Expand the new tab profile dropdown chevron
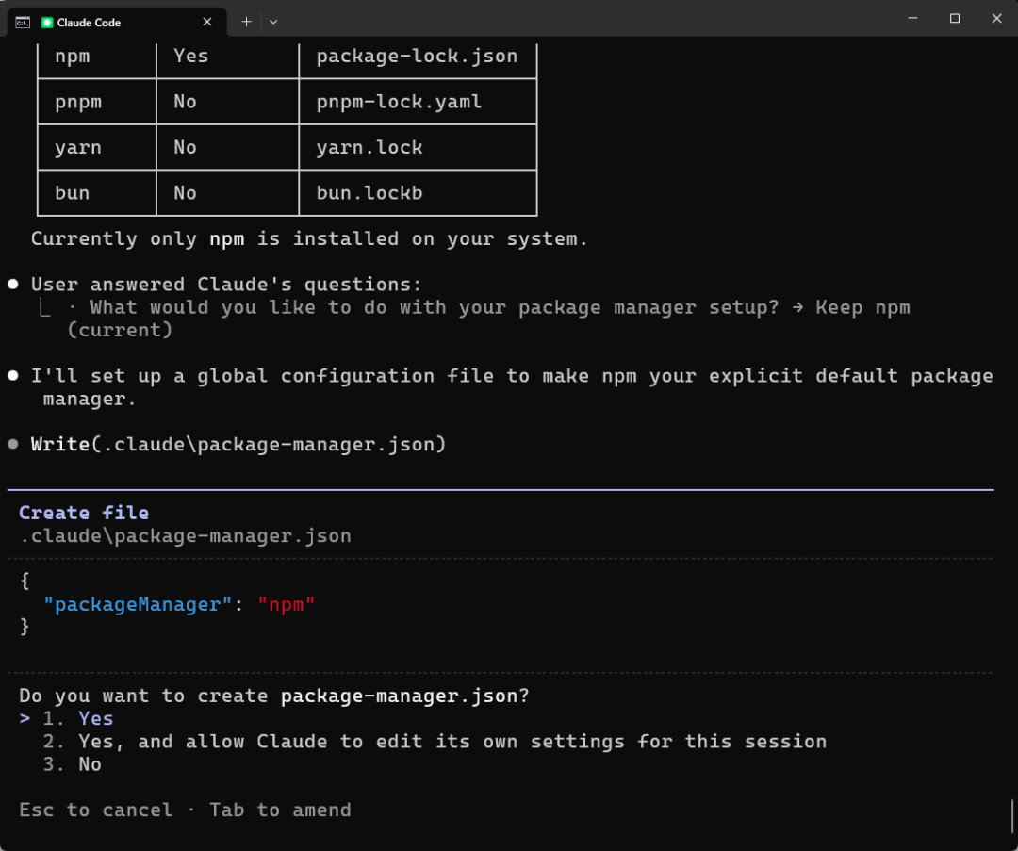 pyautogui.click(x=273, y=22)
